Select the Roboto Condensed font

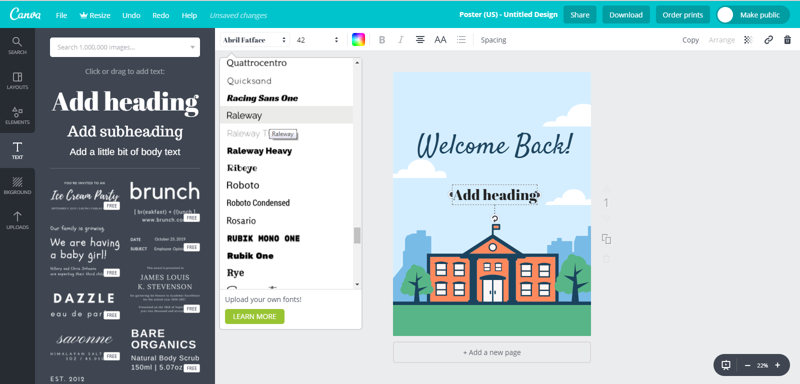[x=286, y=202]
